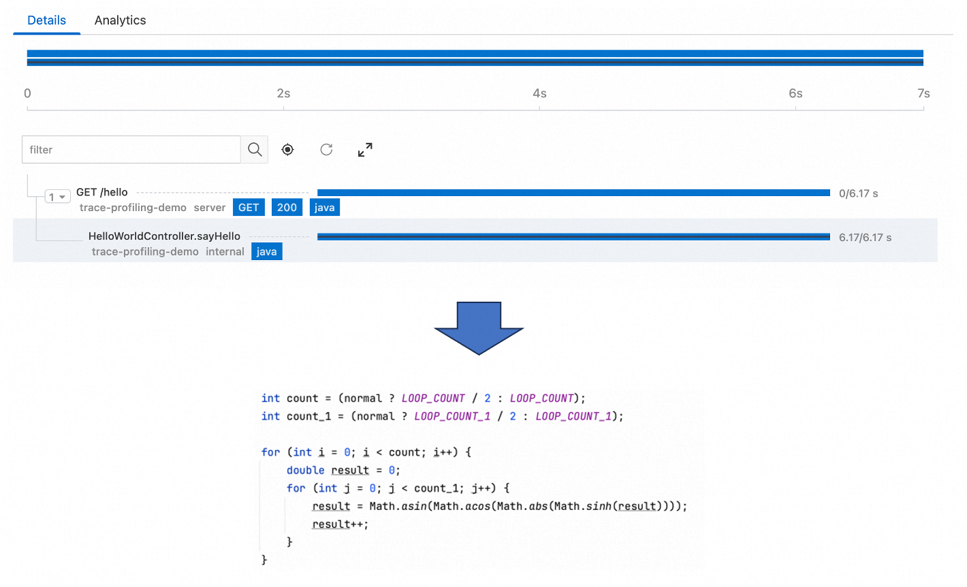
Task: Select the Details tab
Action: [46, 20]
